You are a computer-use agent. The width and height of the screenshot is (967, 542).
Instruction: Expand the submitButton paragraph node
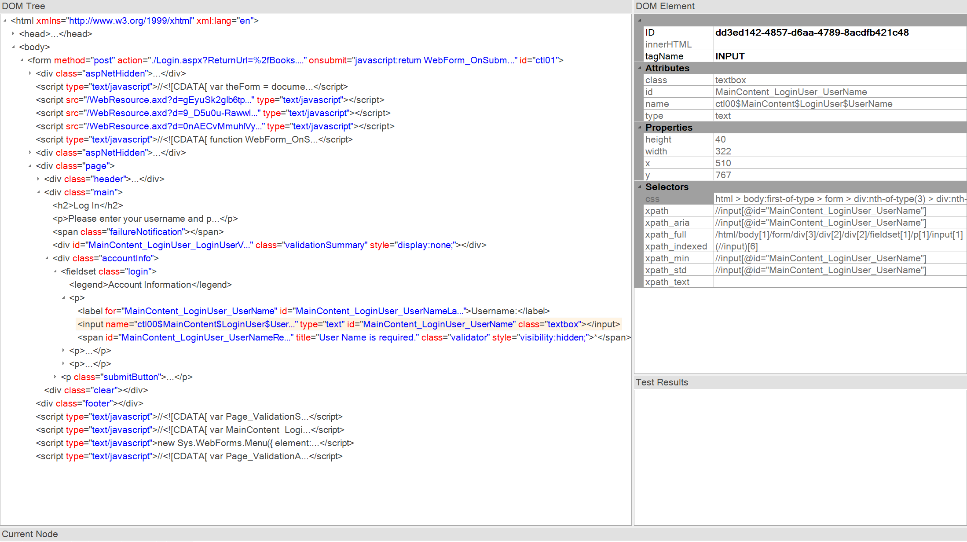coord(55,377)
